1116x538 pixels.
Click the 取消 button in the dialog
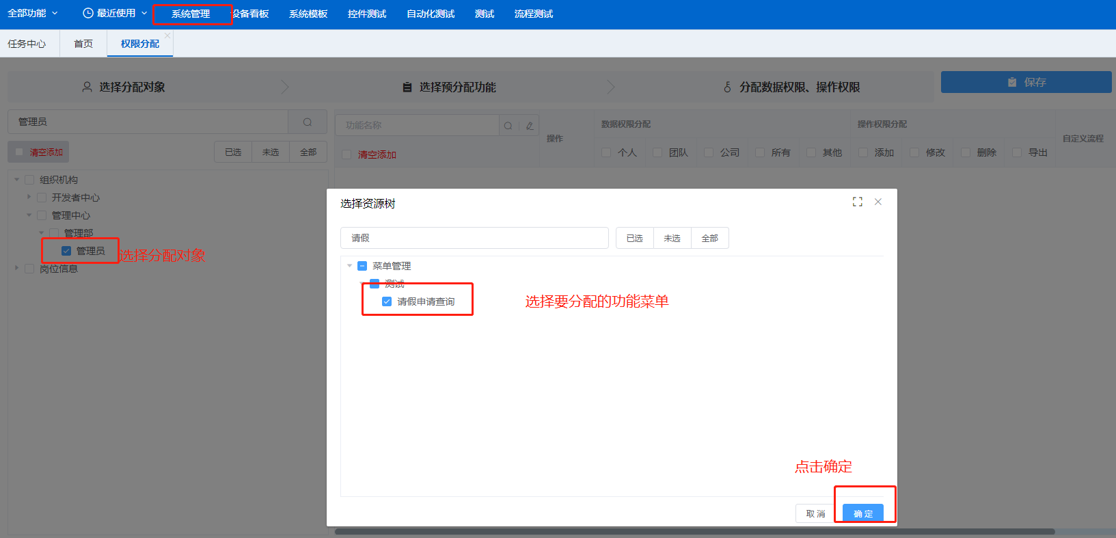[x=815, y=513]
